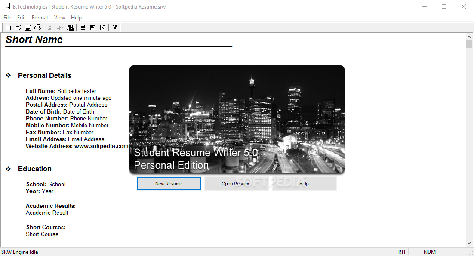Viewport: 474px width, 256px height.
Task: Close the Student Resume Writer window
Action: (463, 6)
